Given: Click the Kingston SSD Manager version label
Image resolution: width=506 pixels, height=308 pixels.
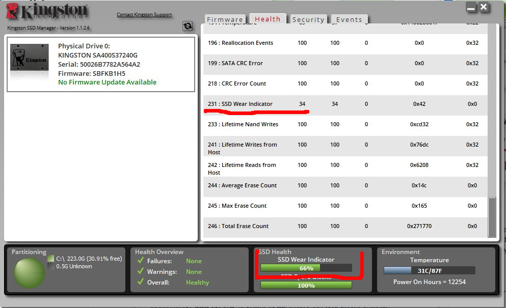Looking at the screenshot, I should click(48, 27).
